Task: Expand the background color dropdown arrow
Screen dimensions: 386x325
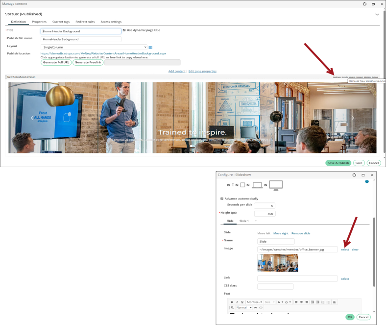Action: (290, 302)
